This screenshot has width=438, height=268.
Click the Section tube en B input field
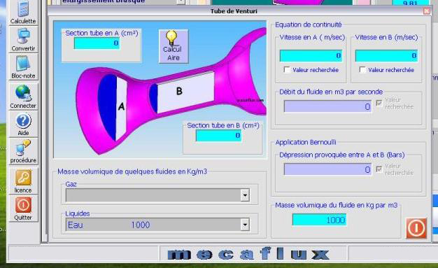click(x=218, y=136)
